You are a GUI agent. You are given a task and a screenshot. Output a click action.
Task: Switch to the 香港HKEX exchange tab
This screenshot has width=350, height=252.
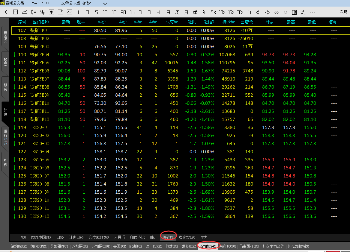point(189,247)
